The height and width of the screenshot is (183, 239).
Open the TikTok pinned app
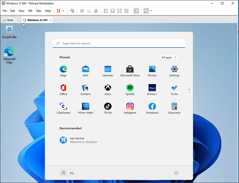tap(108, 106)
